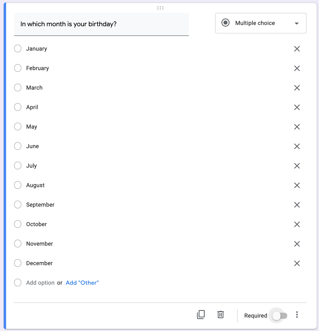319x331 pixels.
Task: Delete the question with trash icon
Action: 221,315
